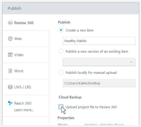Click the Web globe icon
This screenshot has width=141, height=127.
click(10, 39)
